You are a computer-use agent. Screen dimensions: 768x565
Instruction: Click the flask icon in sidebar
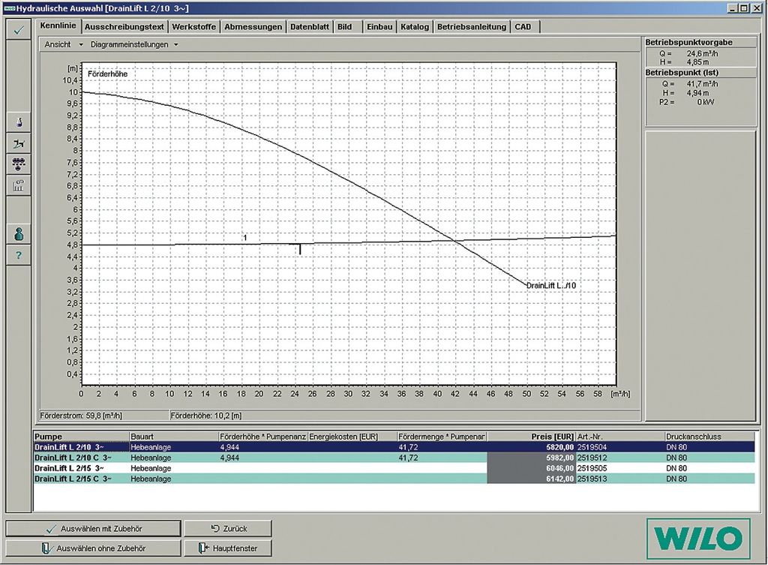(19, 122)
